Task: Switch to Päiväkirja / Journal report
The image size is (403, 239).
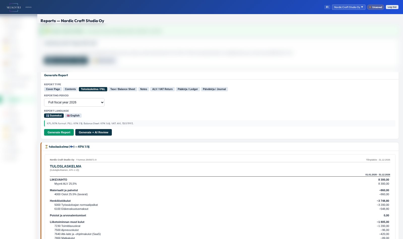Action: pyautogui.click(x=214, y=89)
